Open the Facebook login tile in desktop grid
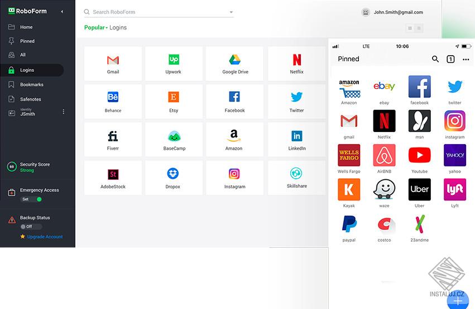This screenshot has height=309, width=475. coord(235,101)
